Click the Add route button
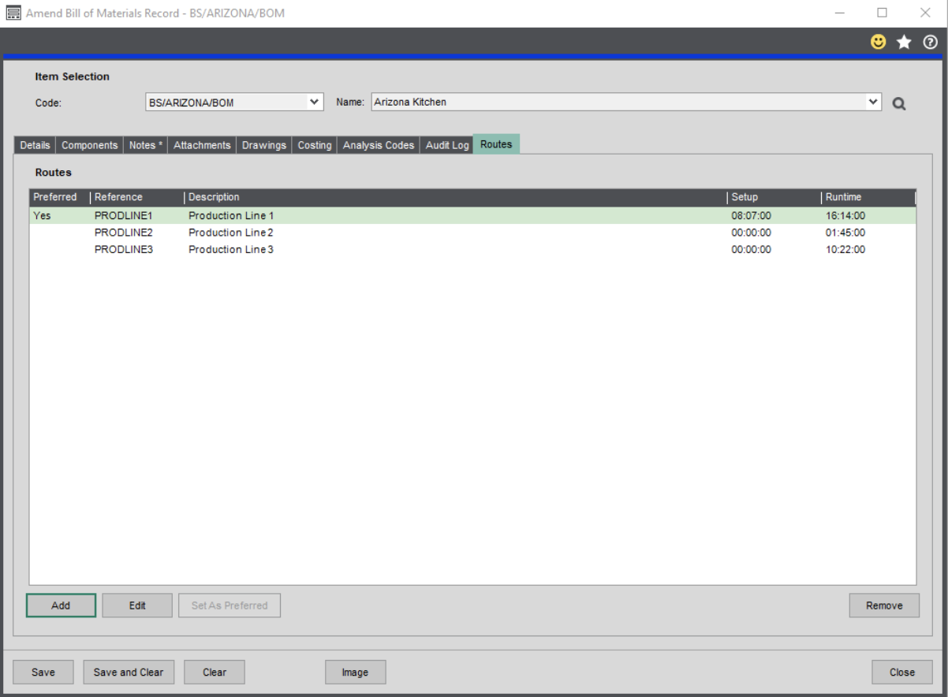The width and height of the screenshot is (948, 697). (61, 606)
